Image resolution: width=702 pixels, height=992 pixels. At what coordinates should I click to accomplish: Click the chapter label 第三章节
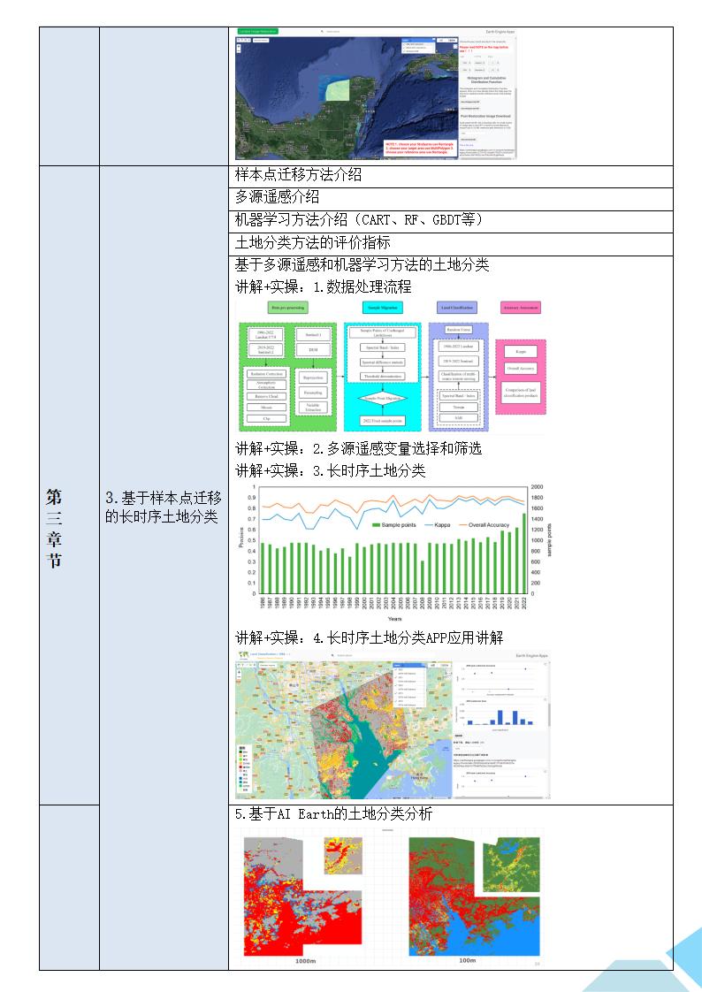(55, 528)
